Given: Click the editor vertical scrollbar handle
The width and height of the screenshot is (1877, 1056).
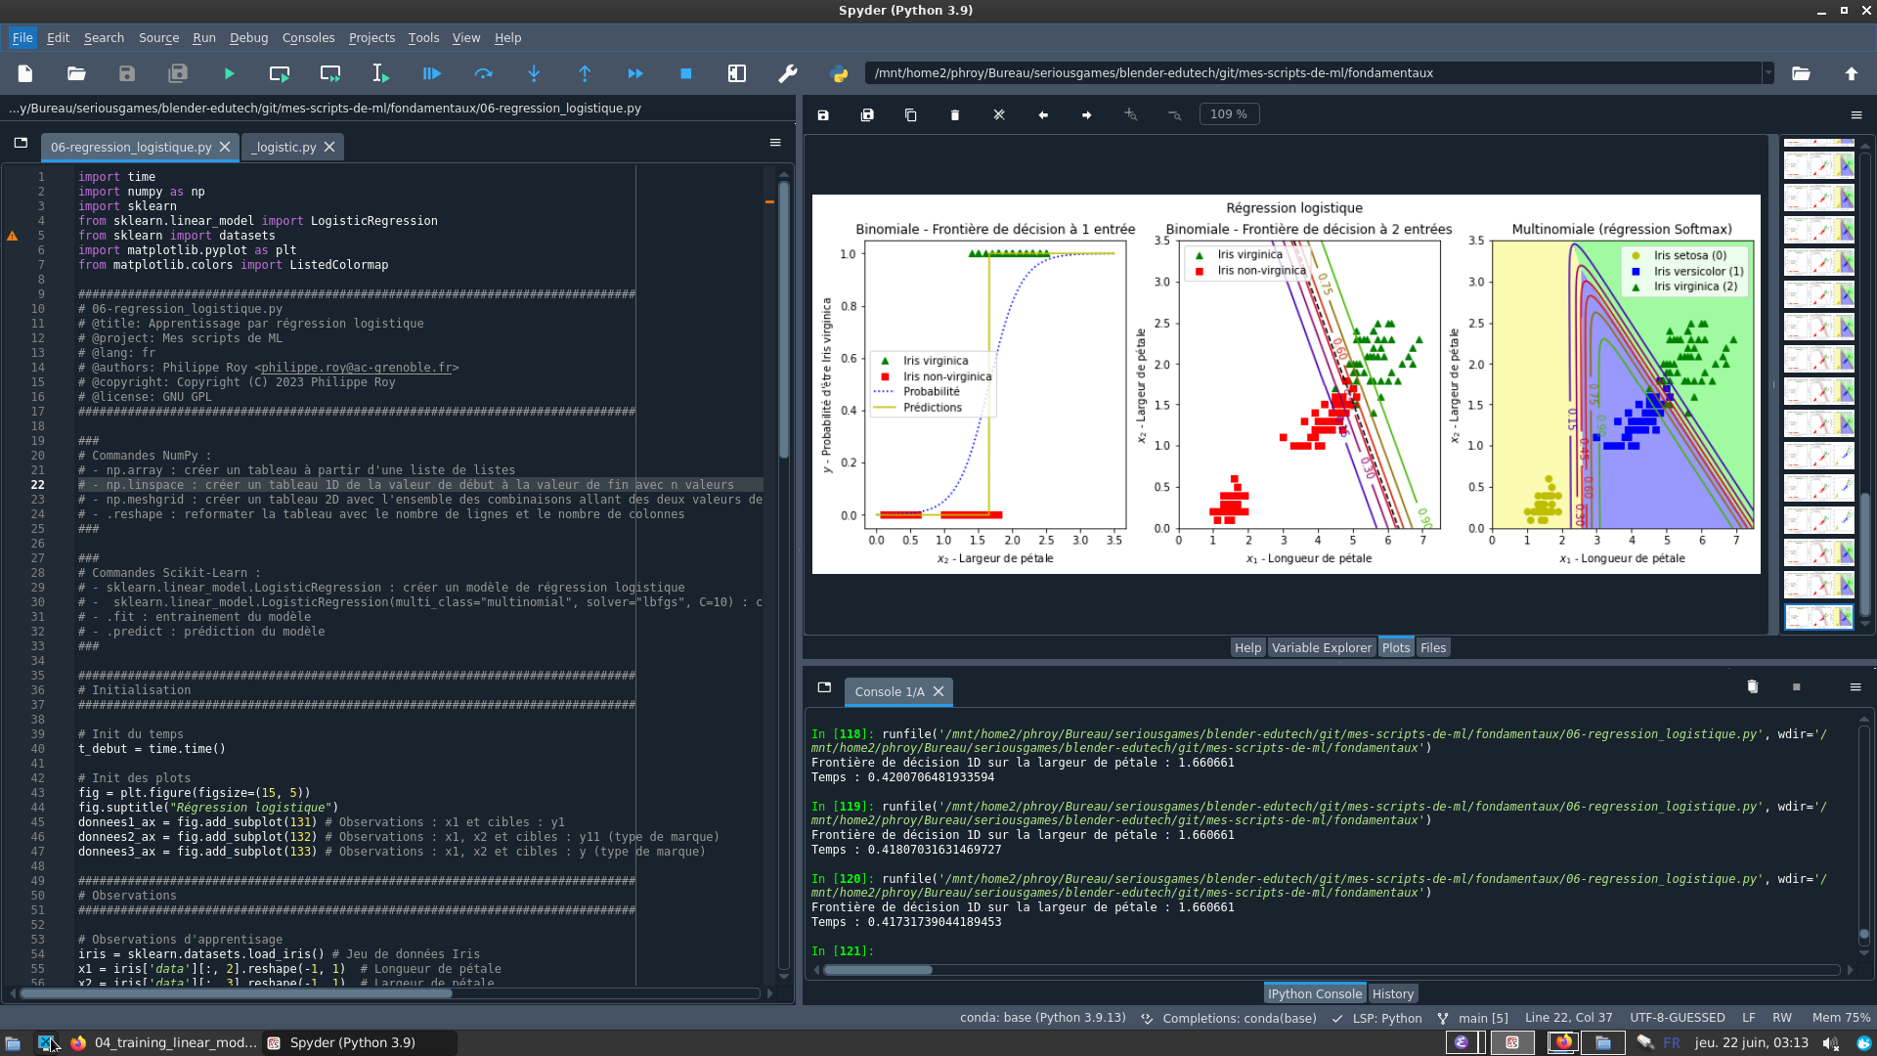Looking at the screenshot, I should pyautogui.click(x=784, y=319).
